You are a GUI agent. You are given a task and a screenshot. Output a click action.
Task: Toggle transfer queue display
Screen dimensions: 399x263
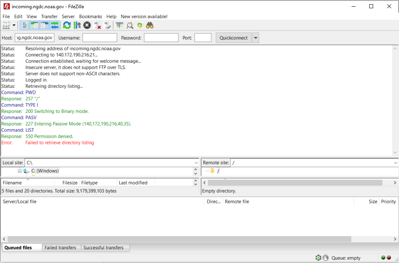tap(55, 25)
